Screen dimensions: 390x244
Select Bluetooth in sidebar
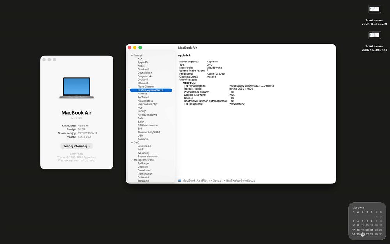coord(144,69)
